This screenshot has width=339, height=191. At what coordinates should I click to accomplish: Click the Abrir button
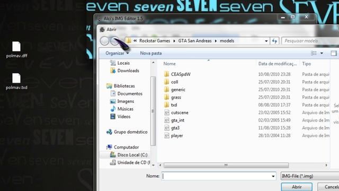(x=297, y=187)
